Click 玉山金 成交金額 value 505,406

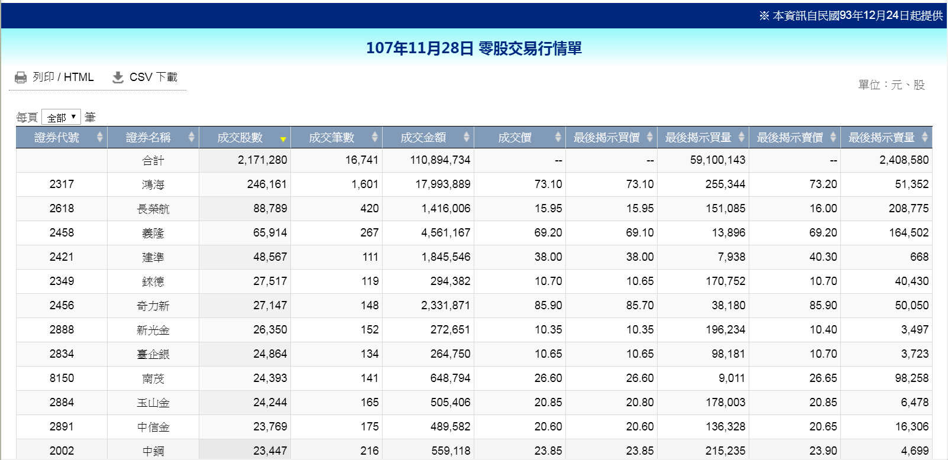(x=451, y=403)
